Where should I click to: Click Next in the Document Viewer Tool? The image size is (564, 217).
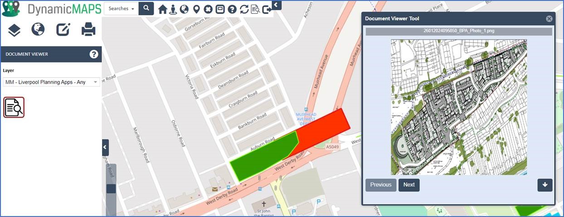(409, 185)
